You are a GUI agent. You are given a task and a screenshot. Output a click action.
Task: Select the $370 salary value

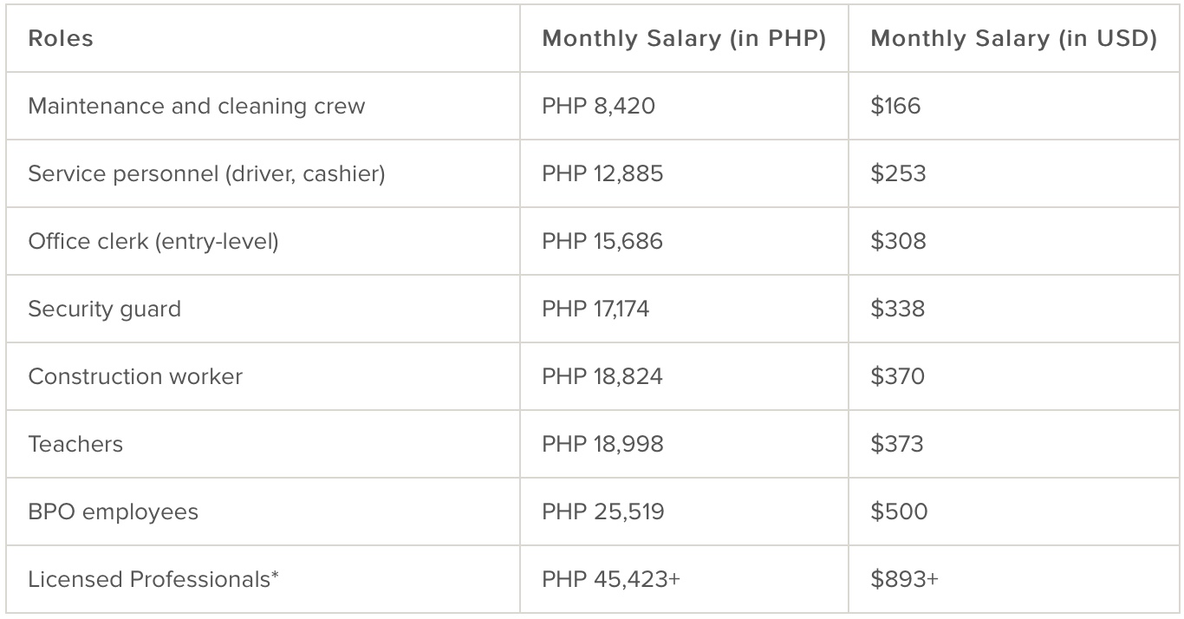tap(898, 376)
